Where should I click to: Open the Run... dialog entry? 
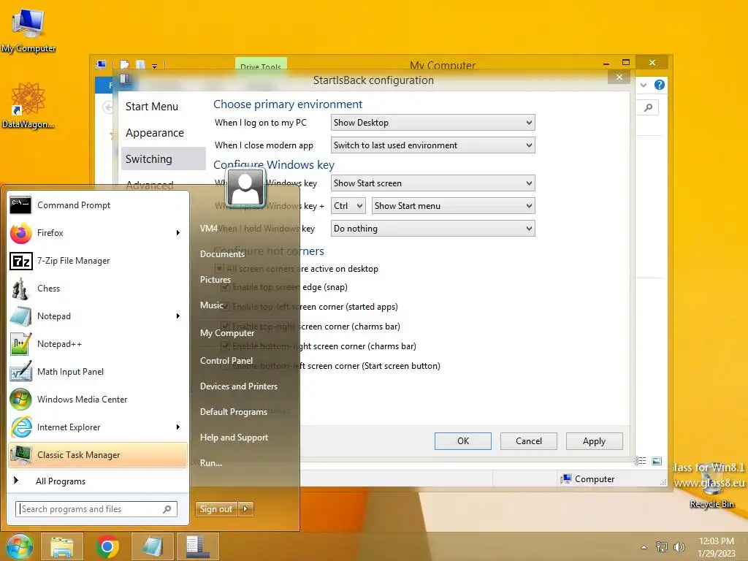pos(211,462)
